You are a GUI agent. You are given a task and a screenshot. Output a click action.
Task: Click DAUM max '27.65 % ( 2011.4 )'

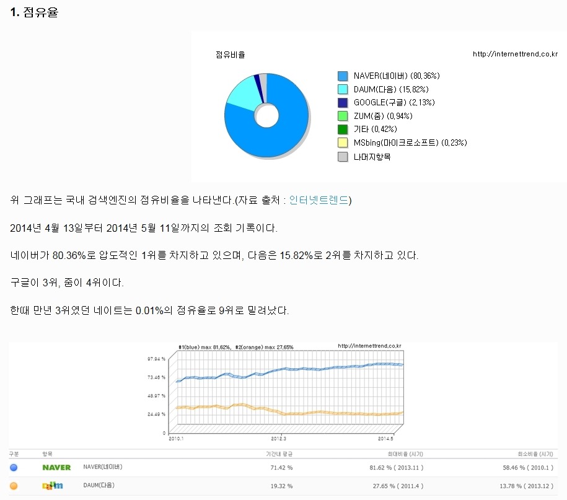[398, 486]
